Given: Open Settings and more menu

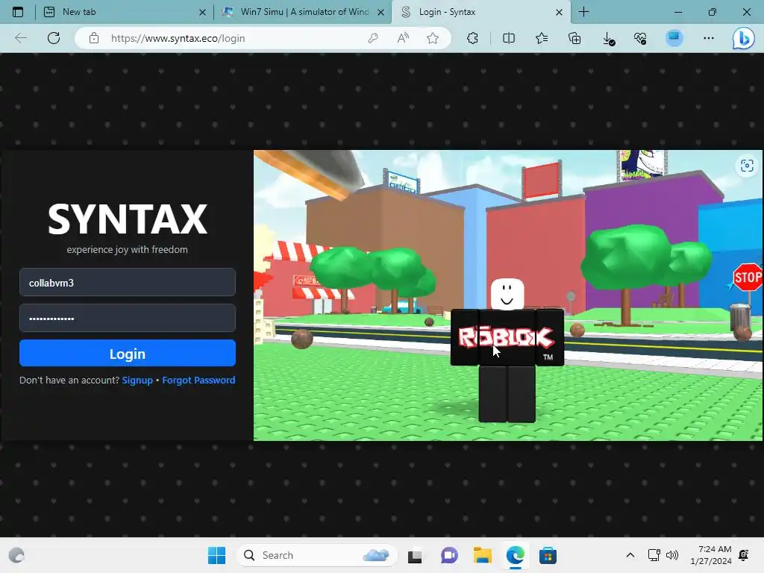Looking at the screenshot, I should (709, 38).
